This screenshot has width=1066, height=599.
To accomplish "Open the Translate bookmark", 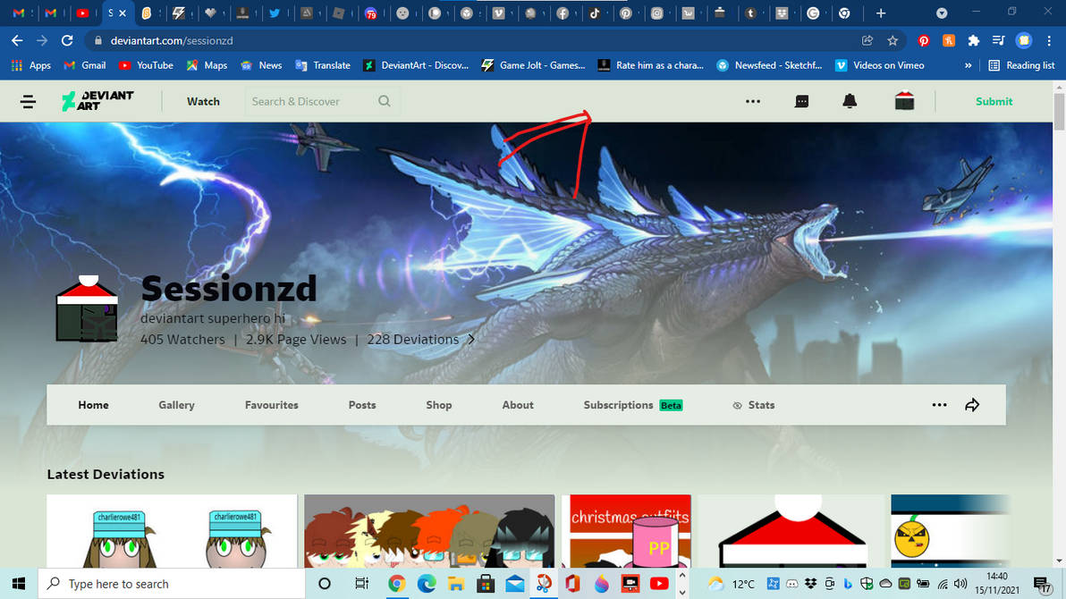I will coord(323,65).
